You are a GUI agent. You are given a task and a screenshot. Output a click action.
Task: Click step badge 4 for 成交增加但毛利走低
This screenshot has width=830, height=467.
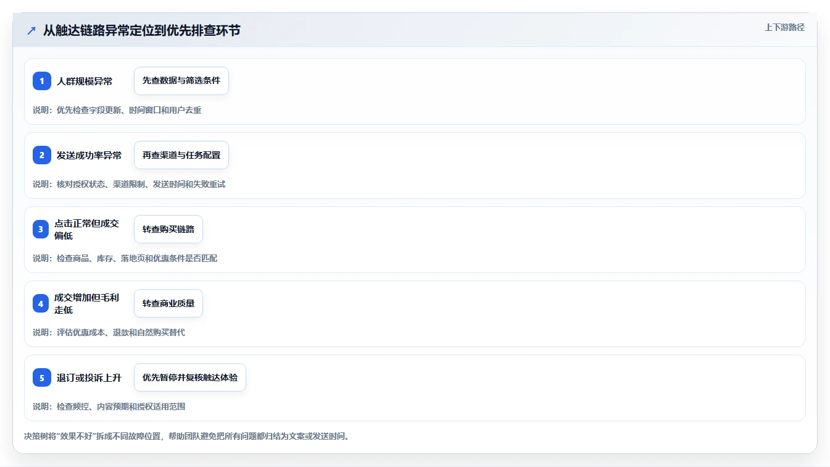point(42,303)
